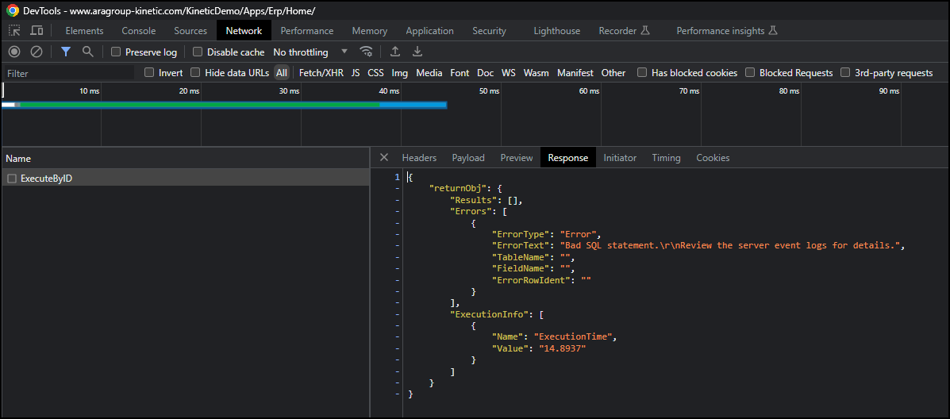Stop recording the network log

[x=14, y=52]
